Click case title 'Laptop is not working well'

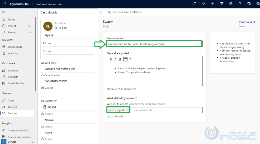pyautogui.click(x=60, y=69)
